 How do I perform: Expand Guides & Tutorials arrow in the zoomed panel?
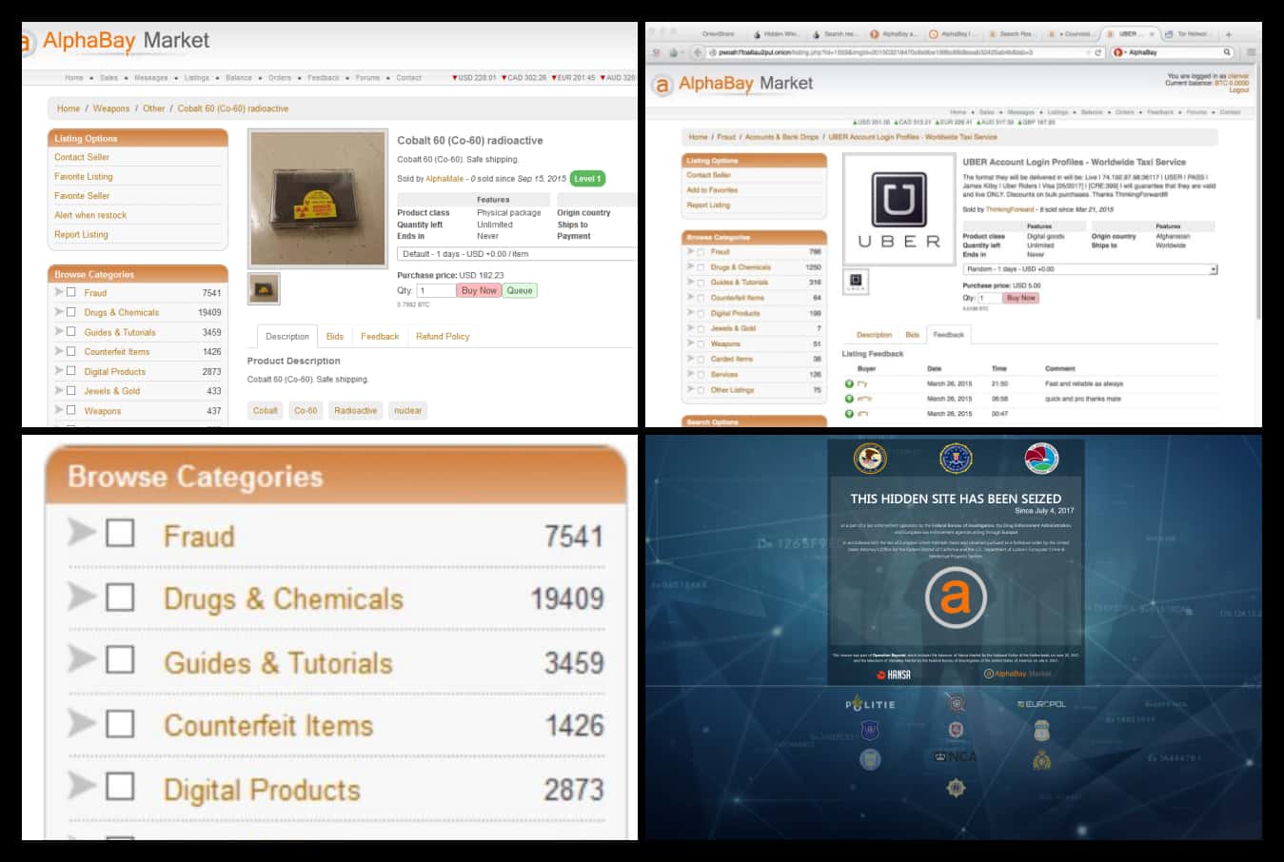pyautogui.click(x=82, y=659)
